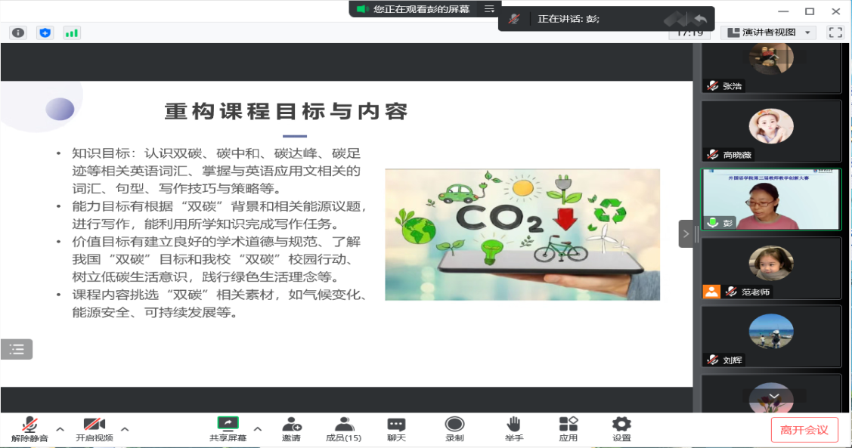Open the Chat (聊天) panel
The height and width of the screenshot is (448, 852).
396,428
